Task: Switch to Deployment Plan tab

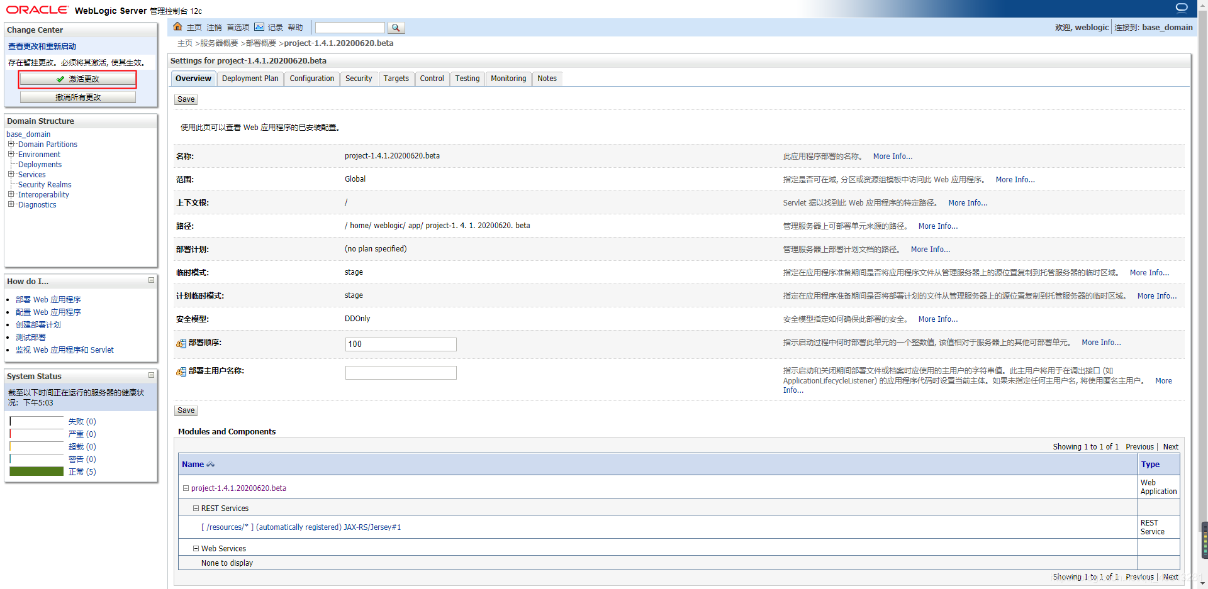Action: point(250,79)
